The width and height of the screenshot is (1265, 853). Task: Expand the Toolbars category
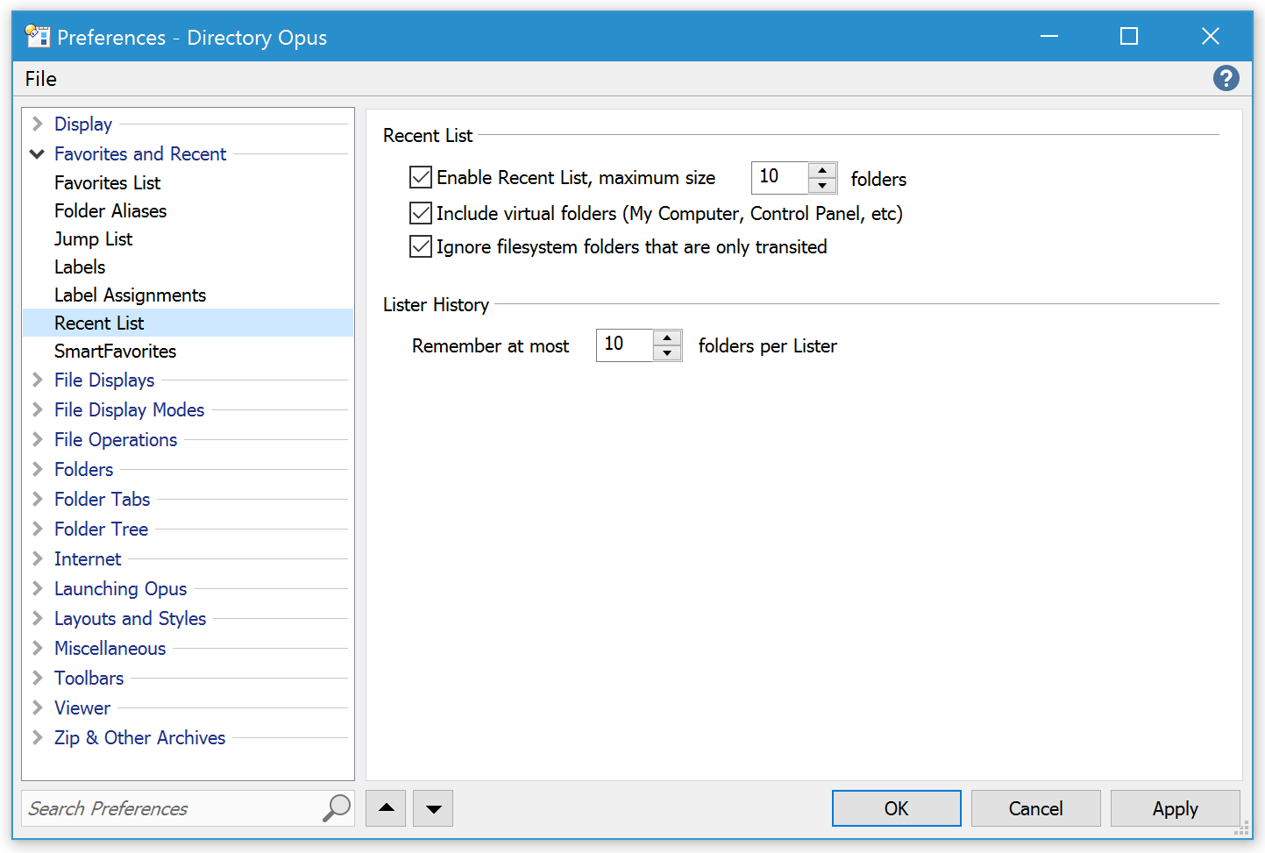(x=38, y=678)
